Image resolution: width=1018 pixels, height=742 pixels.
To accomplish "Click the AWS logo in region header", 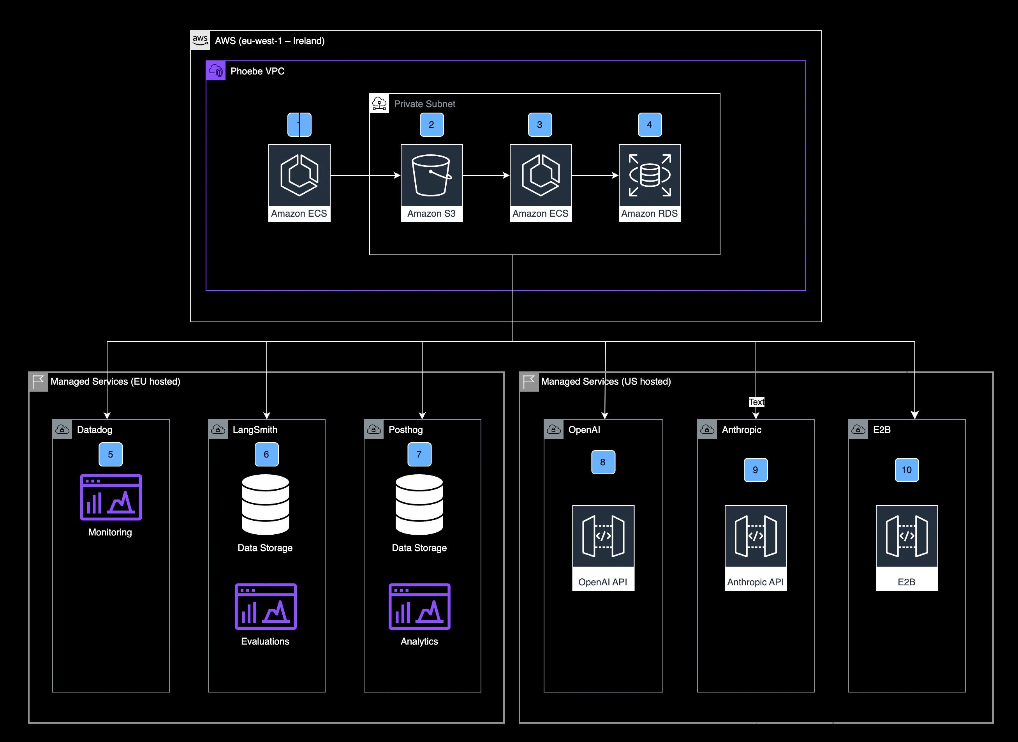I will pos(200,40).
